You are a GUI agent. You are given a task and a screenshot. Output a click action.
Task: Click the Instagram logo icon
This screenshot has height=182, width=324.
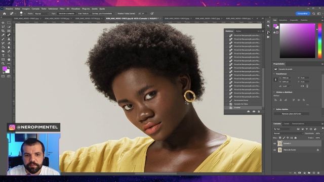(x=12, y=127)
